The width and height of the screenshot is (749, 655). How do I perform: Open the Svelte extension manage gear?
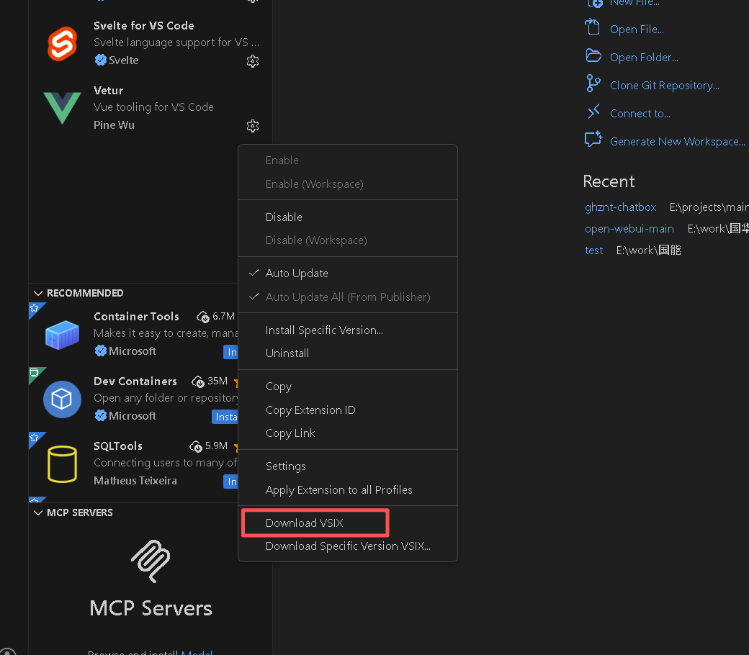click(253, 61)
